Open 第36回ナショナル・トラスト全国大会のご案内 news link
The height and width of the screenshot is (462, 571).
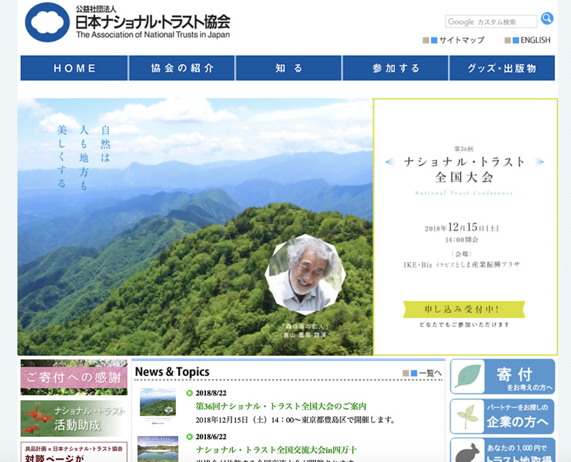[x=281, y=406]
